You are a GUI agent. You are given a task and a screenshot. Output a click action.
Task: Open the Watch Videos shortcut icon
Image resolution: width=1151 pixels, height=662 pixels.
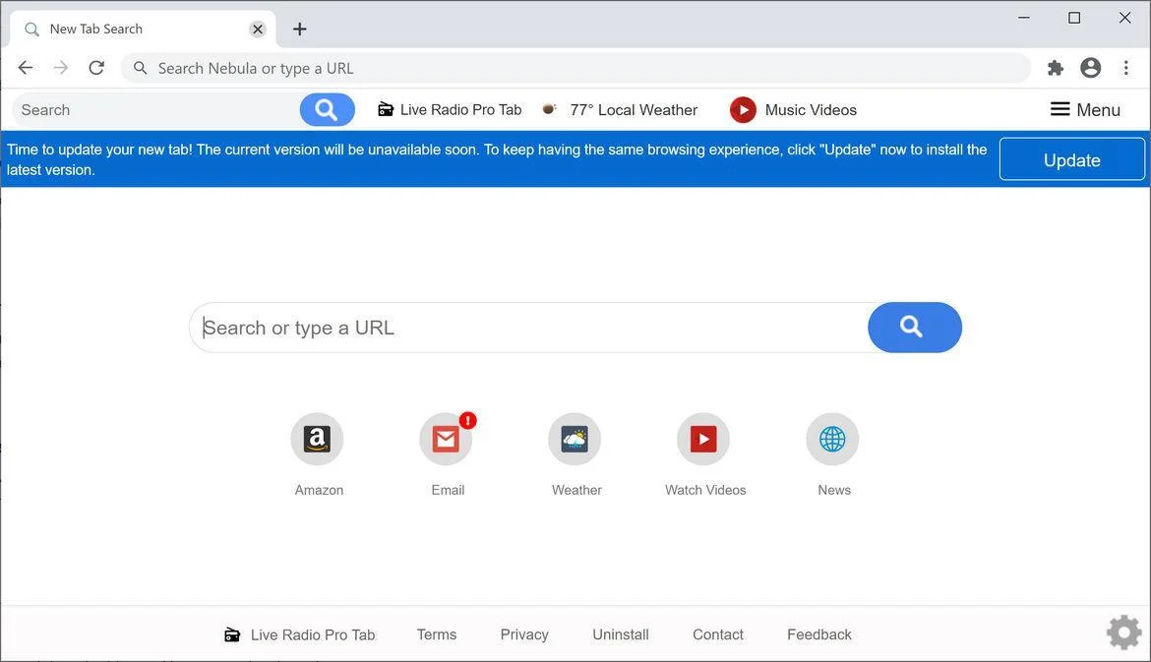[x=703, y=439]
